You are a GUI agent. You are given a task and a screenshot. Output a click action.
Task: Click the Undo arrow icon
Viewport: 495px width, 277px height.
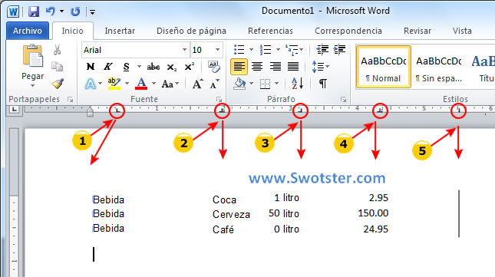point(50,12)
